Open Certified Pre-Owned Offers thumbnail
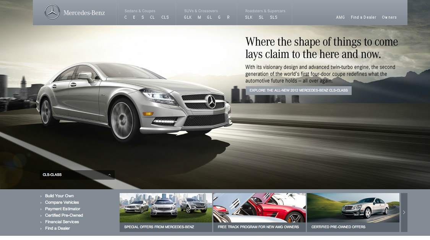This screenshot has width=430, height=240. [x=353, y=212]
